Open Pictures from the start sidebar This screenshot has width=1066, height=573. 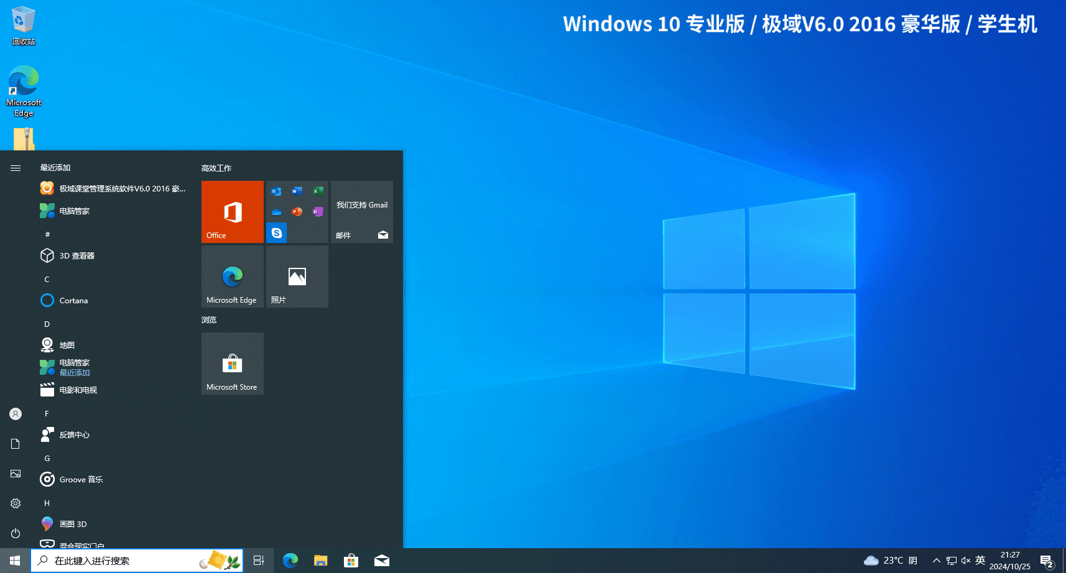[16, 474]
